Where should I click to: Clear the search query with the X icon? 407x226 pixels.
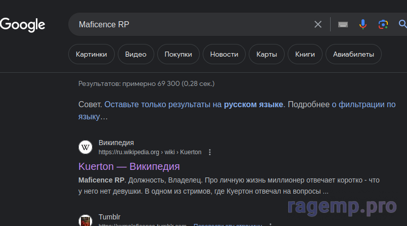pyautogui.click(x=318, y=24)
